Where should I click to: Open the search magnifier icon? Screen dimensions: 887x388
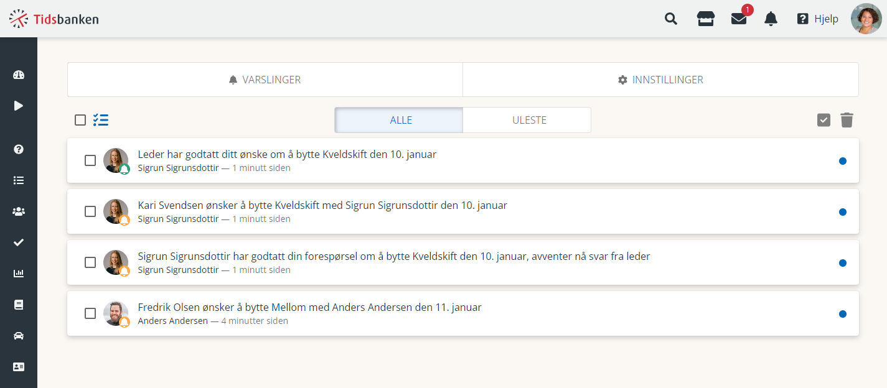pyautogui.click(x=671, y=19)
